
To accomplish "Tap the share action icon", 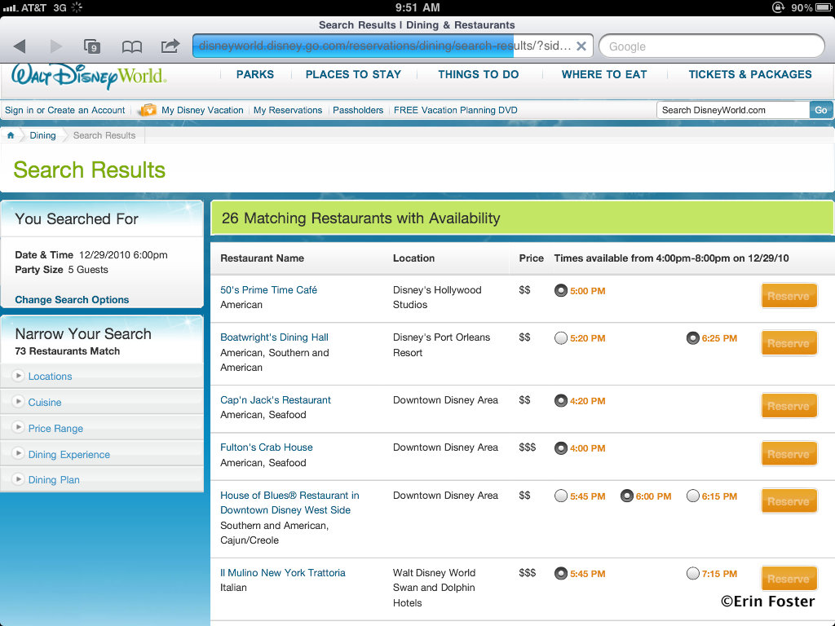I will pos(170,46).
